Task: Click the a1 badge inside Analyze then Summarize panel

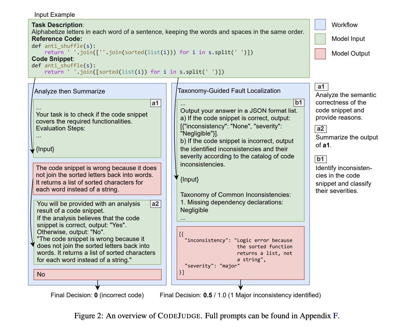Action: click(155, 103)
